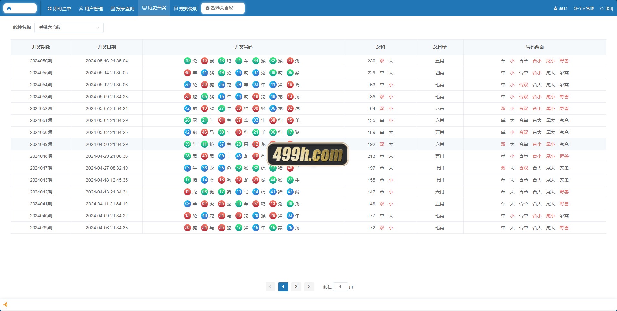Click ball 20 in row 2024040期

tap(256, 215)
